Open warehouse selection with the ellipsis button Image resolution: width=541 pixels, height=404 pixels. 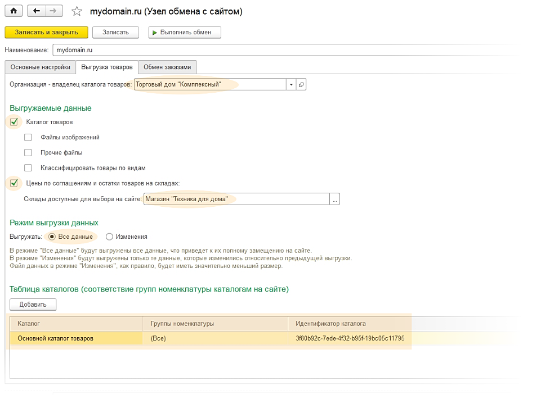click(335, 199)
